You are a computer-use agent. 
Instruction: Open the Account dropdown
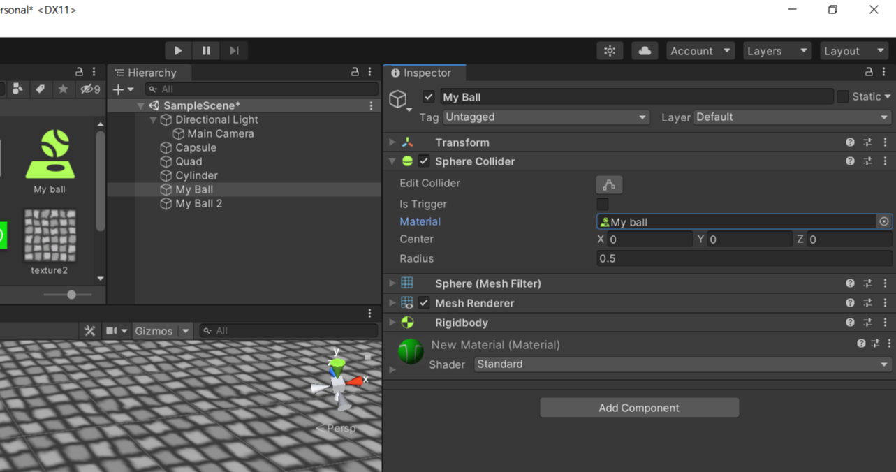click(x=700, y=51)
